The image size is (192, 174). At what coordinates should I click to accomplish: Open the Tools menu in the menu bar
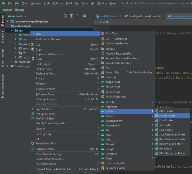tap(85, 3)
